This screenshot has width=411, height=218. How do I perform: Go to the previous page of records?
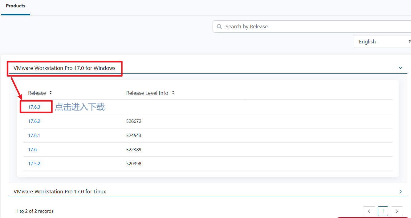tap(369, 211)
